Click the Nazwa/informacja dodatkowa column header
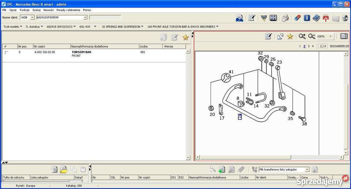351x189 pixels. click(105, 46)
